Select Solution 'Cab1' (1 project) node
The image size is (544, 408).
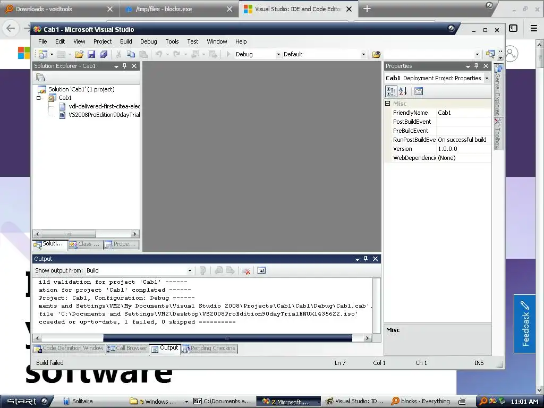(x=81, y=89)
